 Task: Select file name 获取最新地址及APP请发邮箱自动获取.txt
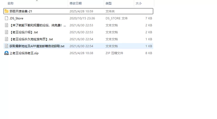(37, 46)
